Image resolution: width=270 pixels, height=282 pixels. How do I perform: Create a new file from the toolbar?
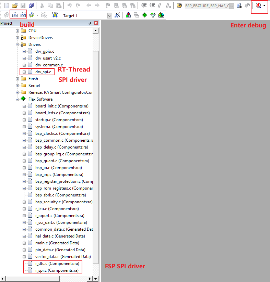7,6
